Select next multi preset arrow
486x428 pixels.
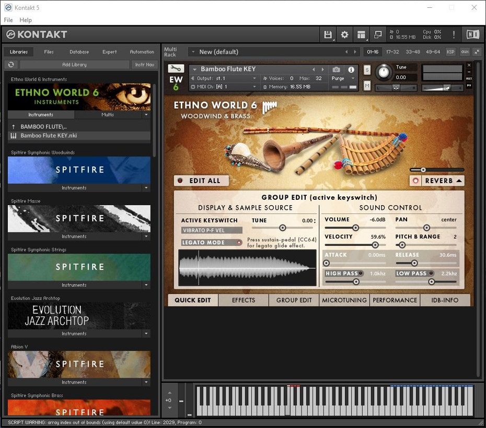click(355, 52)
